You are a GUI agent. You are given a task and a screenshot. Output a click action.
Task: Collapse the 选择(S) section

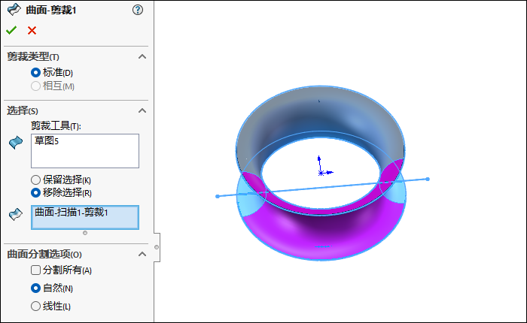click(x=142, y=110)
